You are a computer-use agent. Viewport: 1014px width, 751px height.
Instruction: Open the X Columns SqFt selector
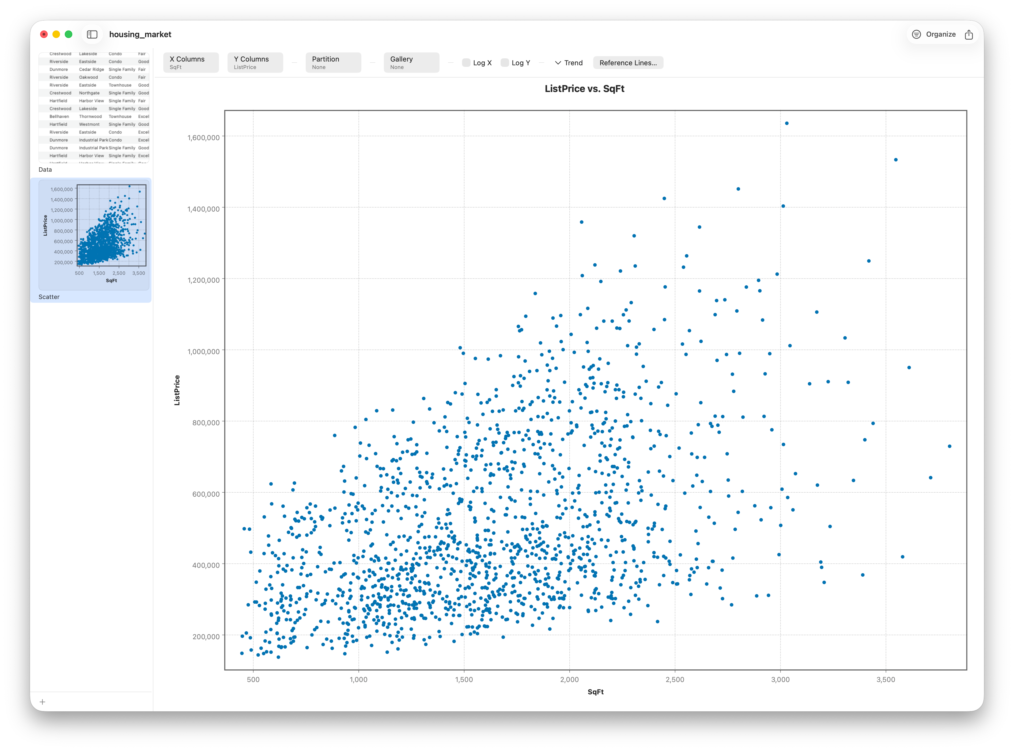tap(191, 63)
